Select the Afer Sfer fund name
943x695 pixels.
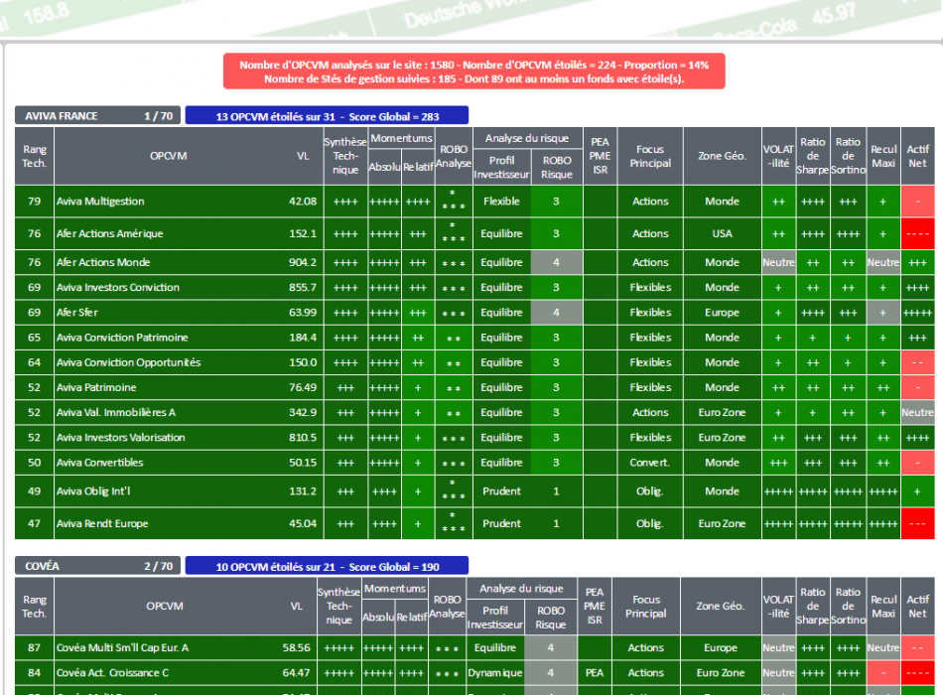77,313
